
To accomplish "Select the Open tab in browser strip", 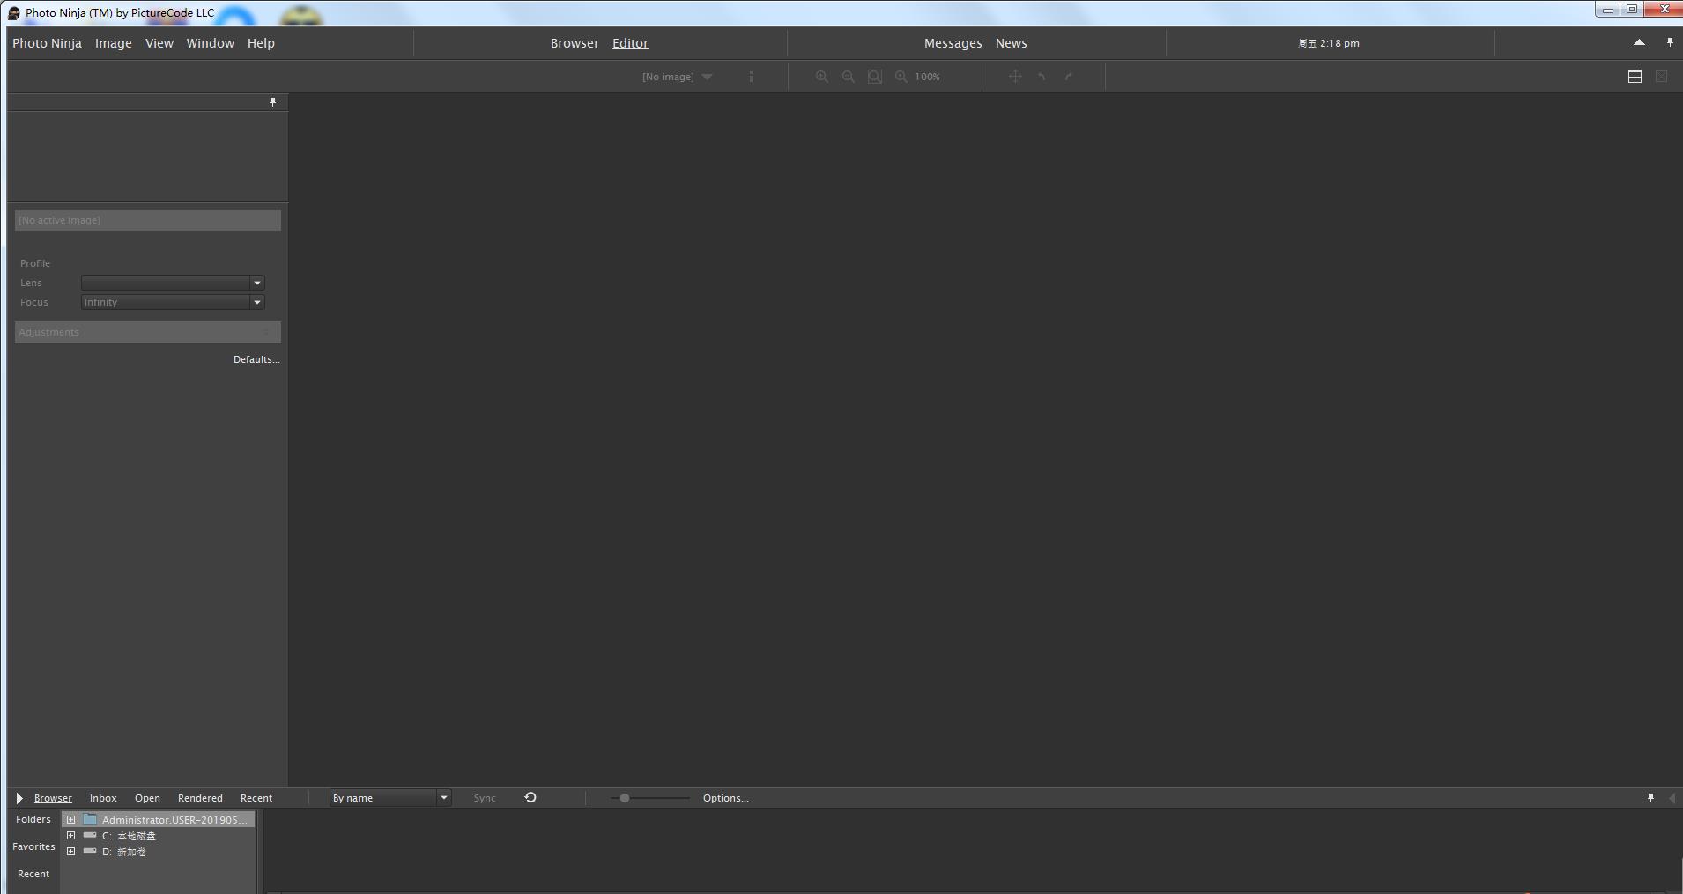I will [147, 798].
